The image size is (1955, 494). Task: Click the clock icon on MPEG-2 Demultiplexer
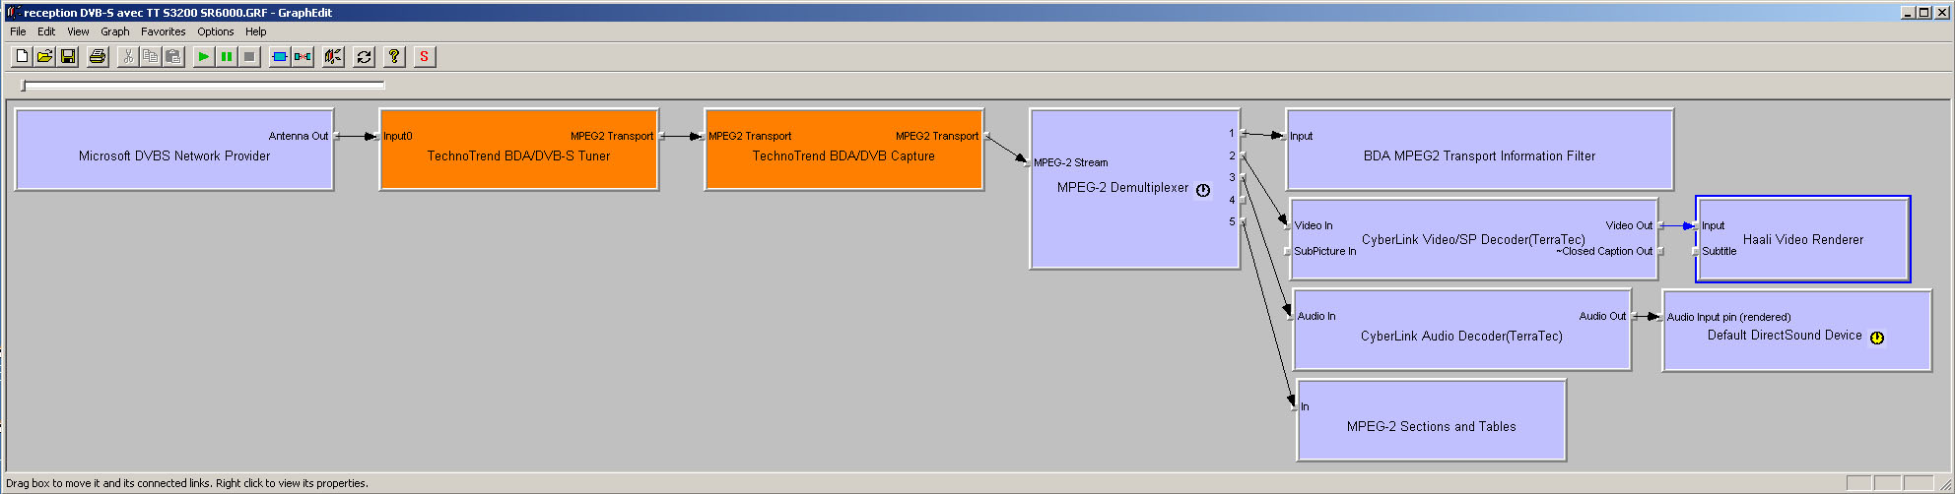(1203, 190)
